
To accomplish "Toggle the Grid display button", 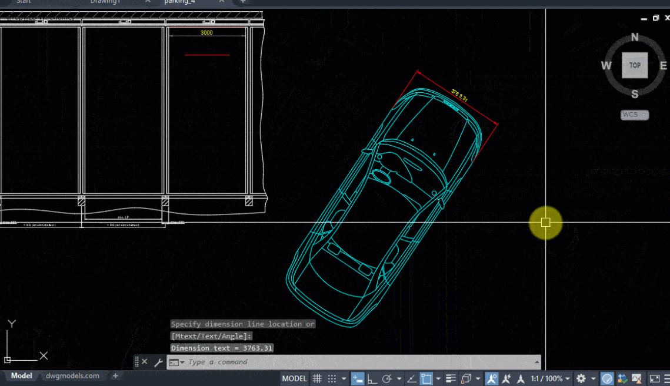I will click(316, 378).
